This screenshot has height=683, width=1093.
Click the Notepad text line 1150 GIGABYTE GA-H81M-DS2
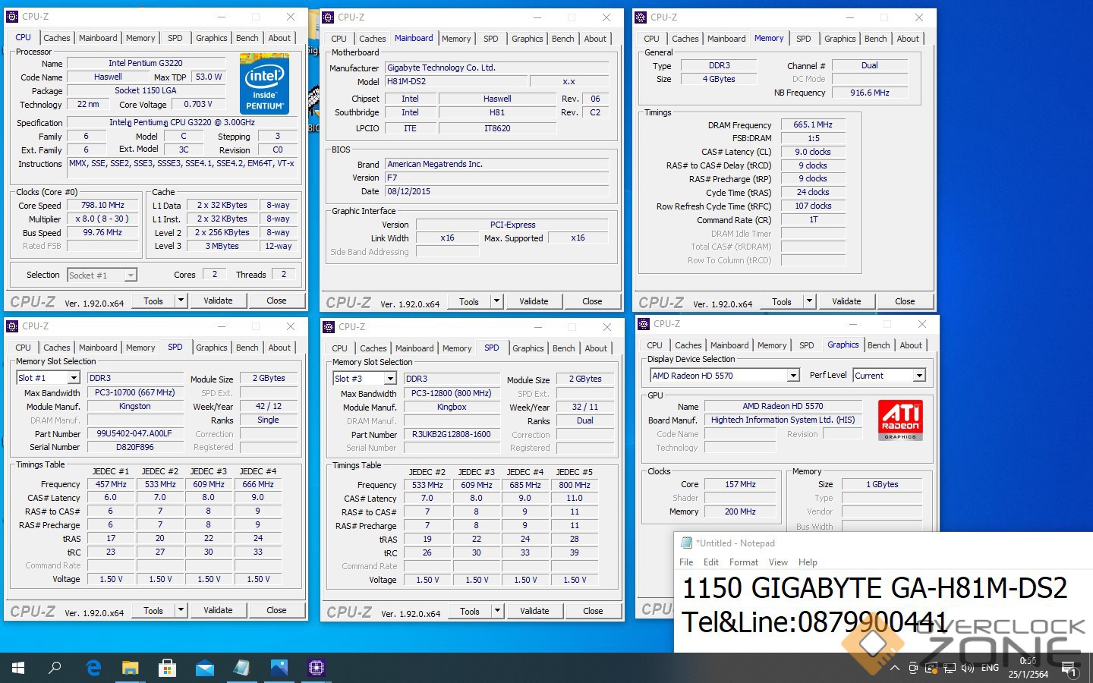click(875, 589)
